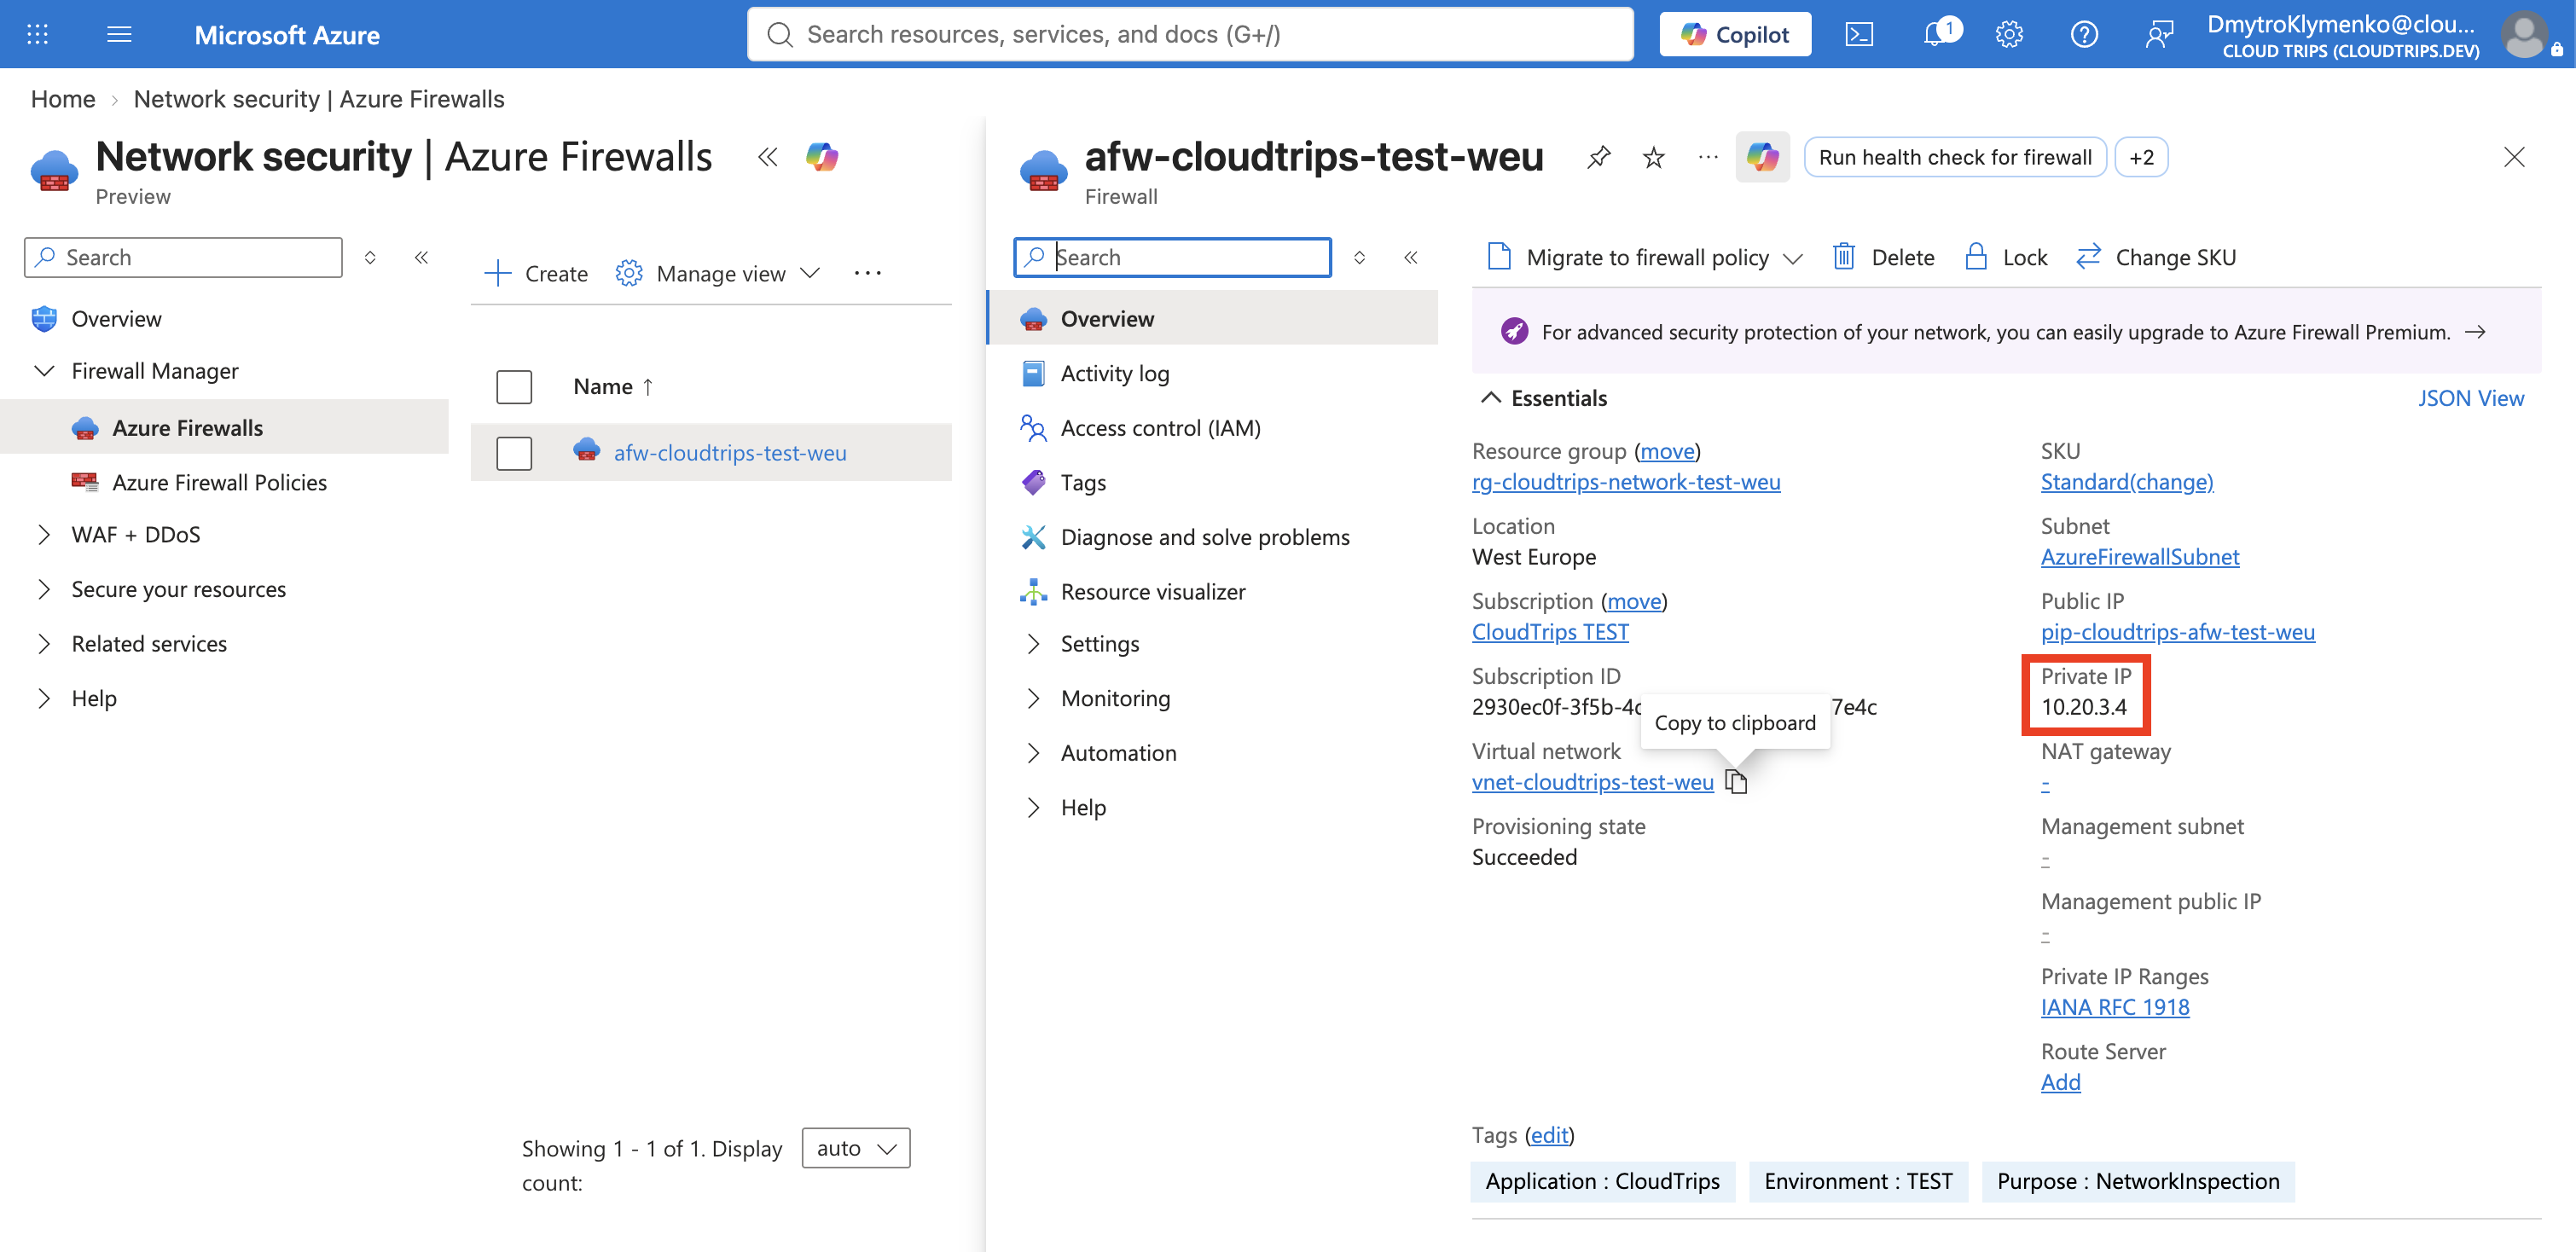Click Run health check for firewall
The image size is (2576, 1252).
(1955, 157)
